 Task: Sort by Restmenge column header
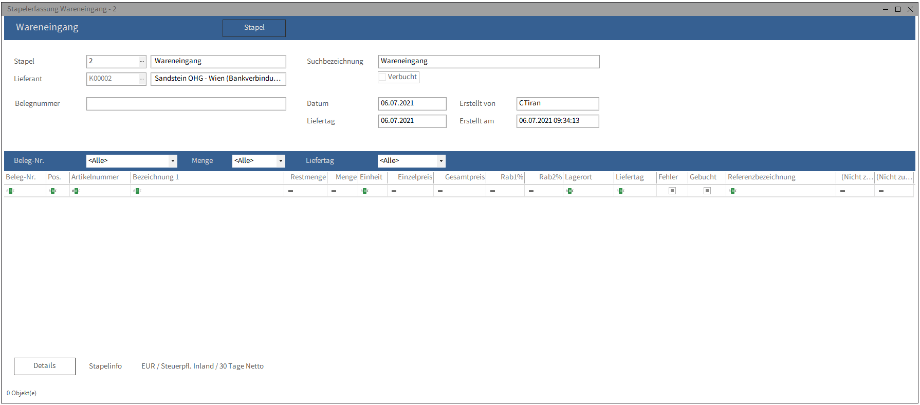click(306, 177)
